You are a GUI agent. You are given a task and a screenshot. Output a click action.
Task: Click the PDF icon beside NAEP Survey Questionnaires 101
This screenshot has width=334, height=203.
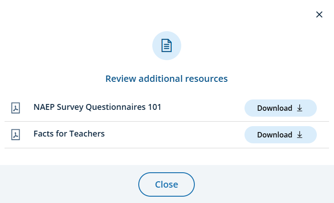(x=16, y=109)
